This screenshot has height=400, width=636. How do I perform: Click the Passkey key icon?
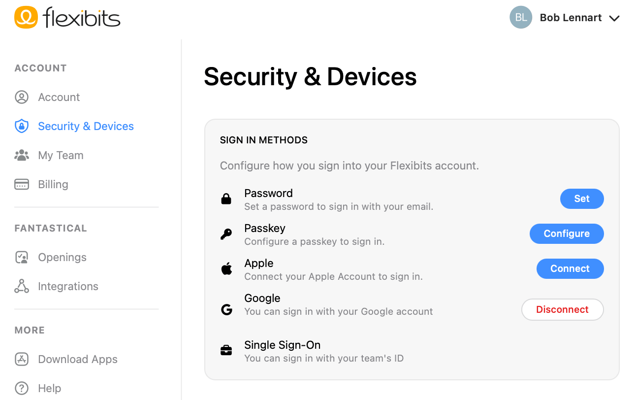[x=226, y=234]
